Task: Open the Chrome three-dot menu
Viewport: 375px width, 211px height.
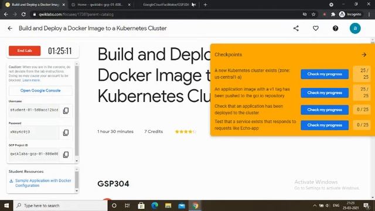Action: pyautogui.click(x=369, y=14)
